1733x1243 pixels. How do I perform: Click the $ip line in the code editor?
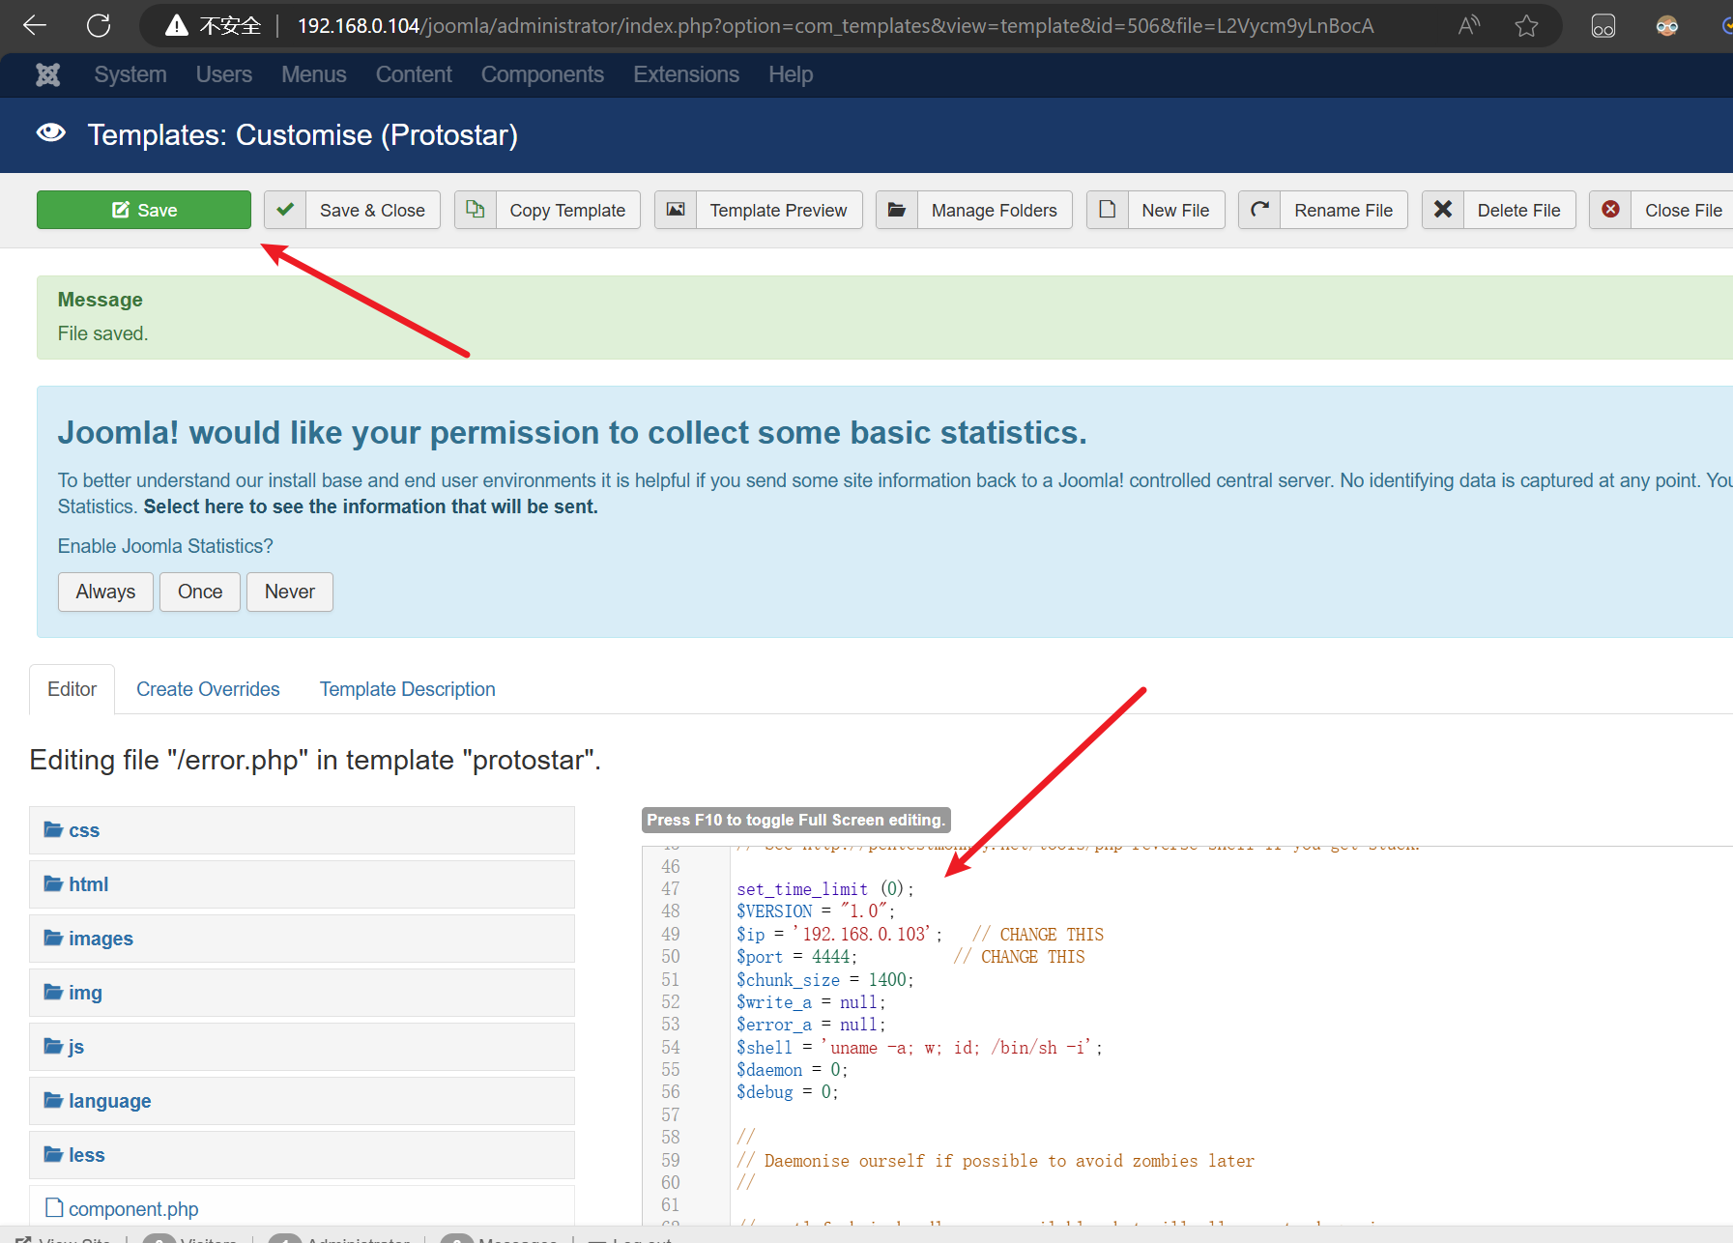920,935
